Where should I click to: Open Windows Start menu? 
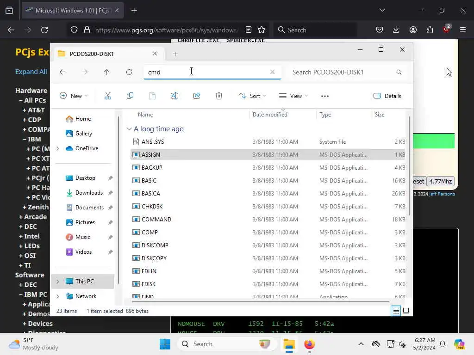(165, 344)
